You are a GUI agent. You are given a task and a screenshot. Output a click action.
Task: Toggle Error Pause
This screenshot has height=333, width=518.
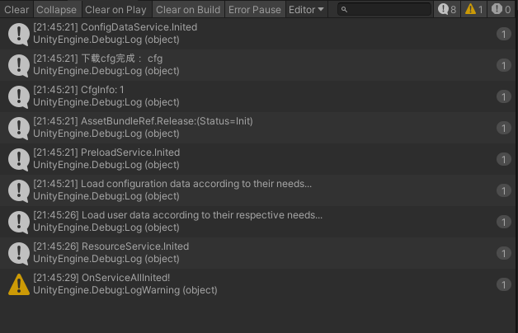point(255,10)
